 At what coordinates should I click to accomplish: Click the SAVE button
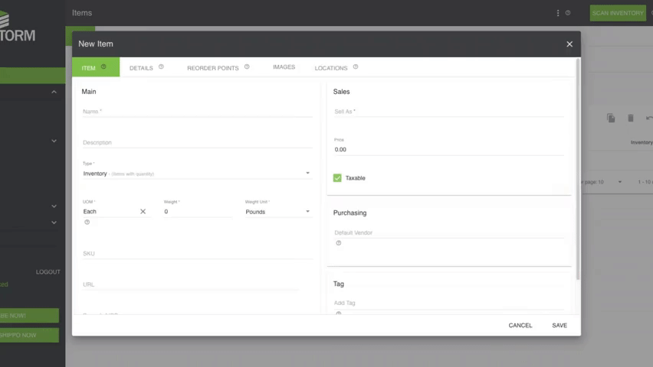(559, 326)
